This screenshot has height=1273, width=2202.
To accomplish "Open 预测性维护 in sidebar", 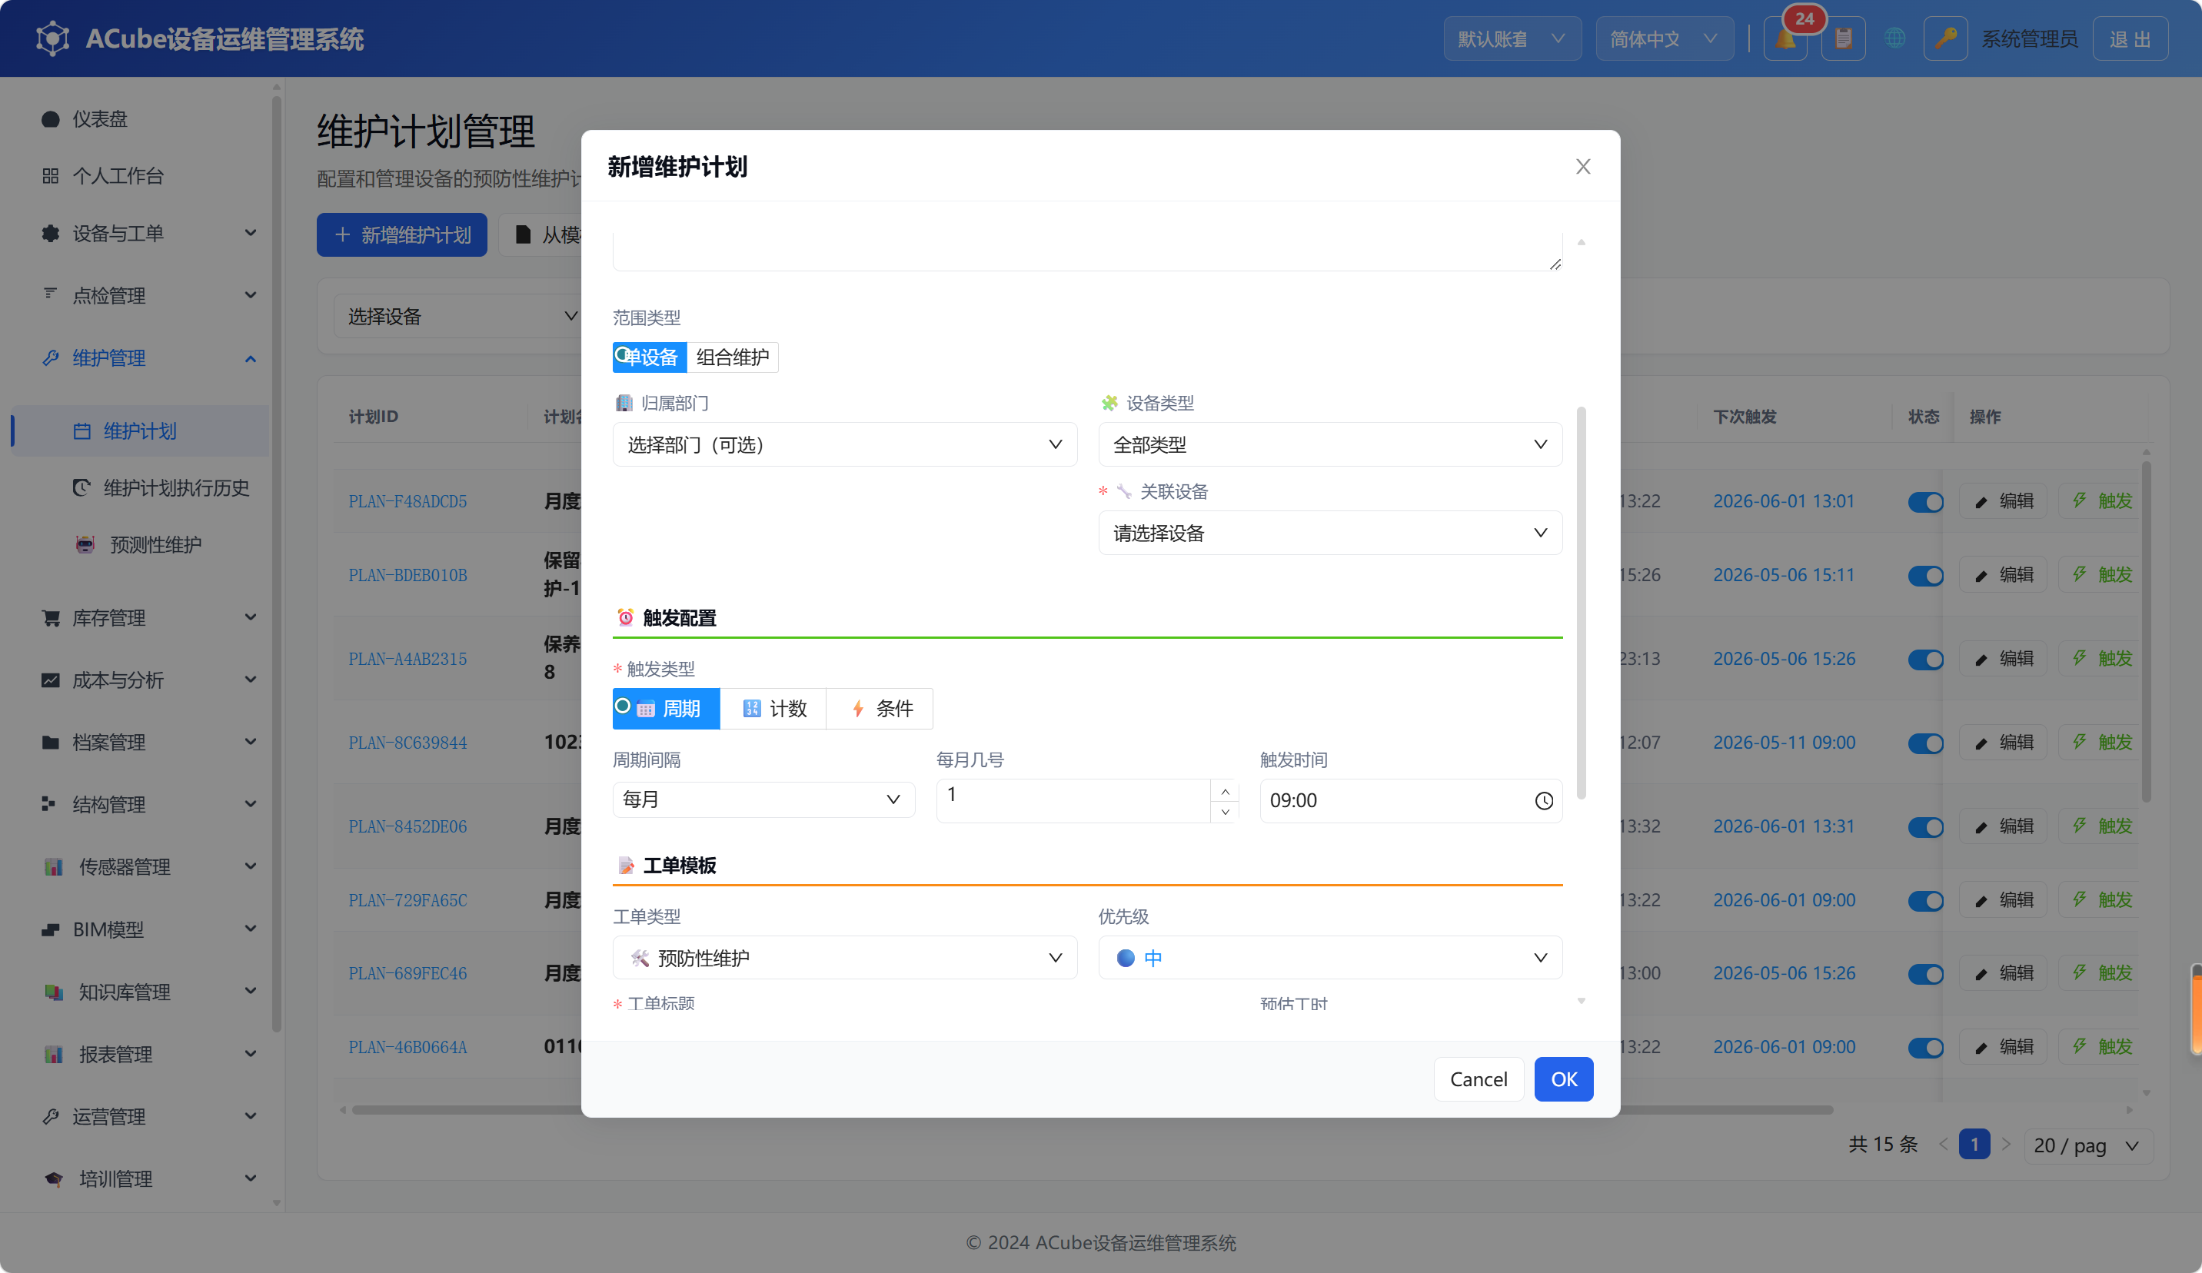I will click(x=138, y=544).
